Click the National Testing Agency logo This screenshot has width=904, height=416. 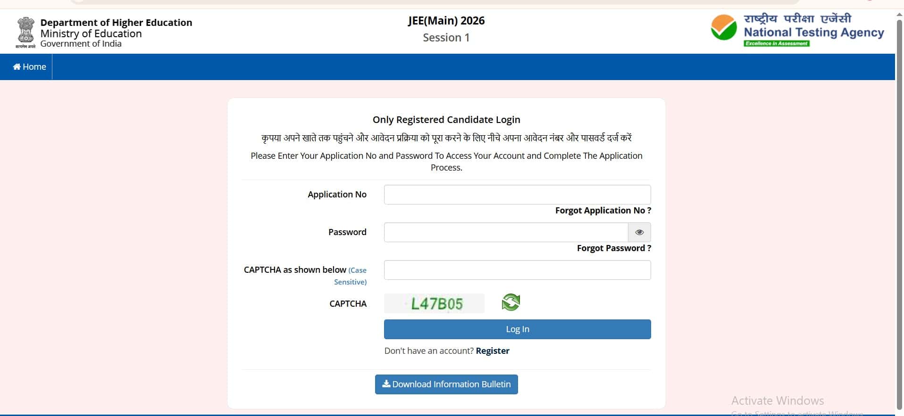pos(797,30)
